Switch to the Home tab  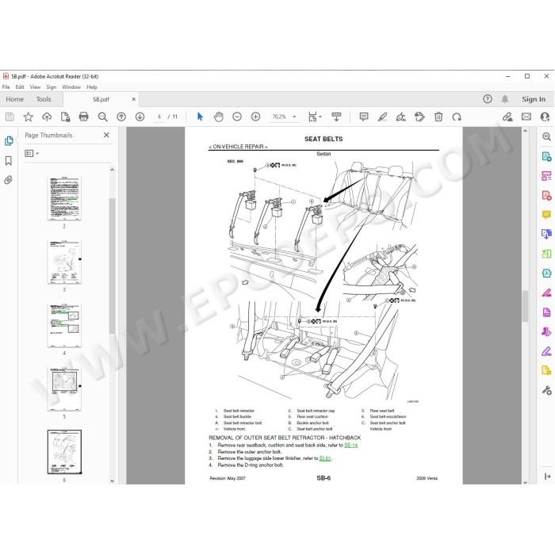pos(15,99)
